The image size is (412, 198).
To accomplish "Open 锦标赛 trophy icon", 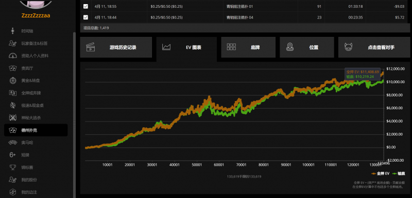I will (x=12, y=167).
